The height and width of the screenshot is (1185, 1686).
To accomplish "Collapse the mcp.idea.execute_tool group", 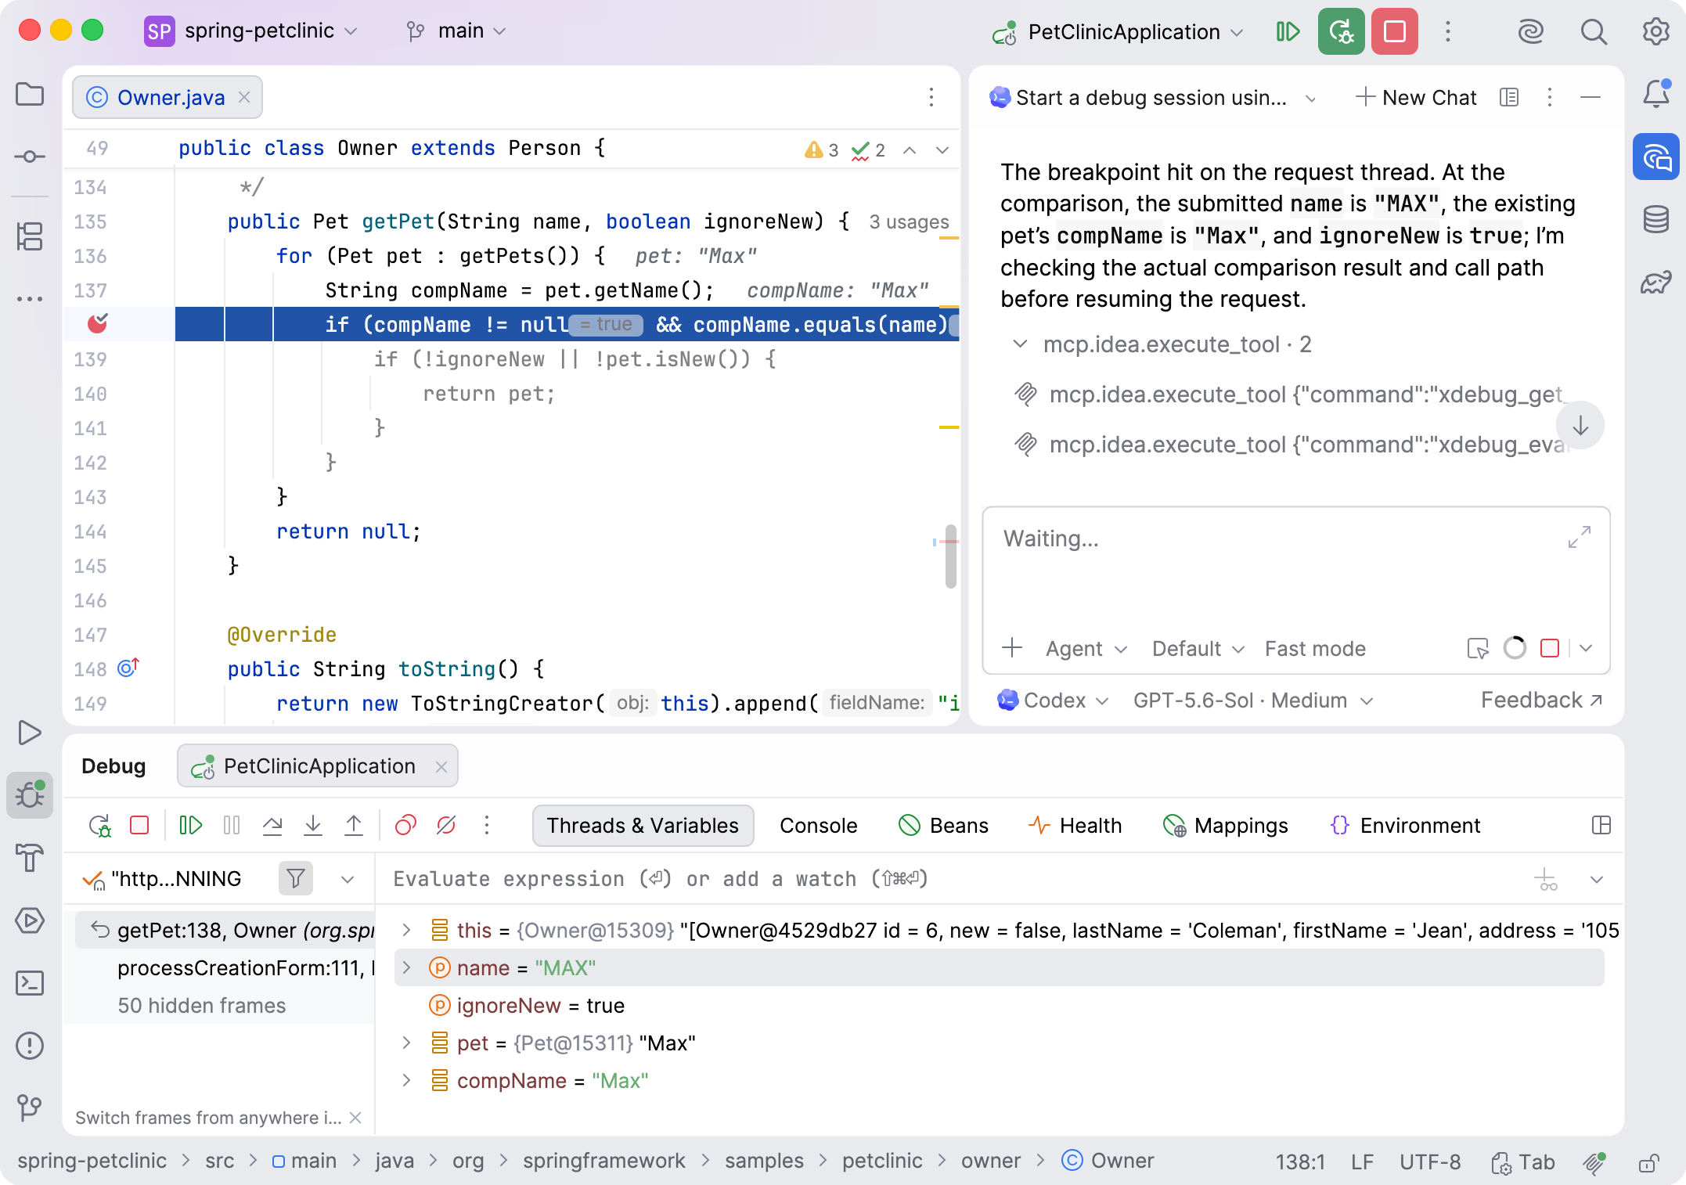I will 1020,344.
